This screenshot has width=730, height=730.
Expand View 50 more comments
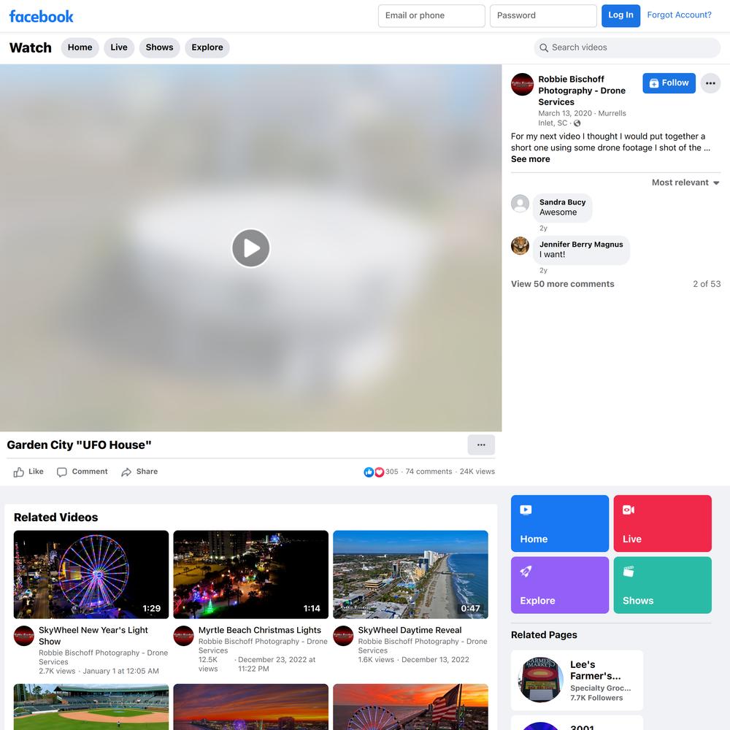tap(562, 284)
